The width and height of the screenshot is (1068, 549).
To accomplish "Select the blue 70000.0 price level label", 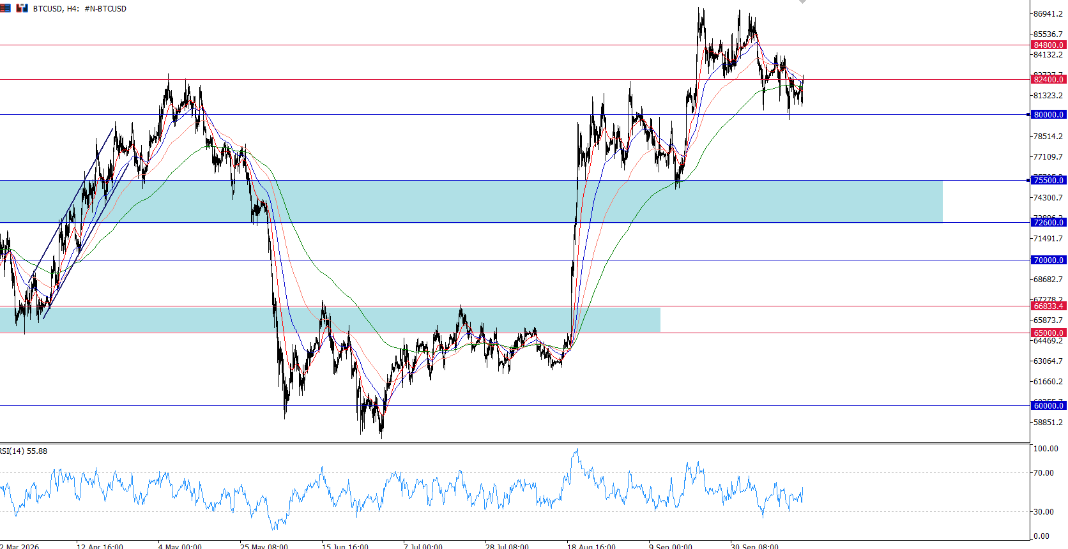I will coord(1048,260).
